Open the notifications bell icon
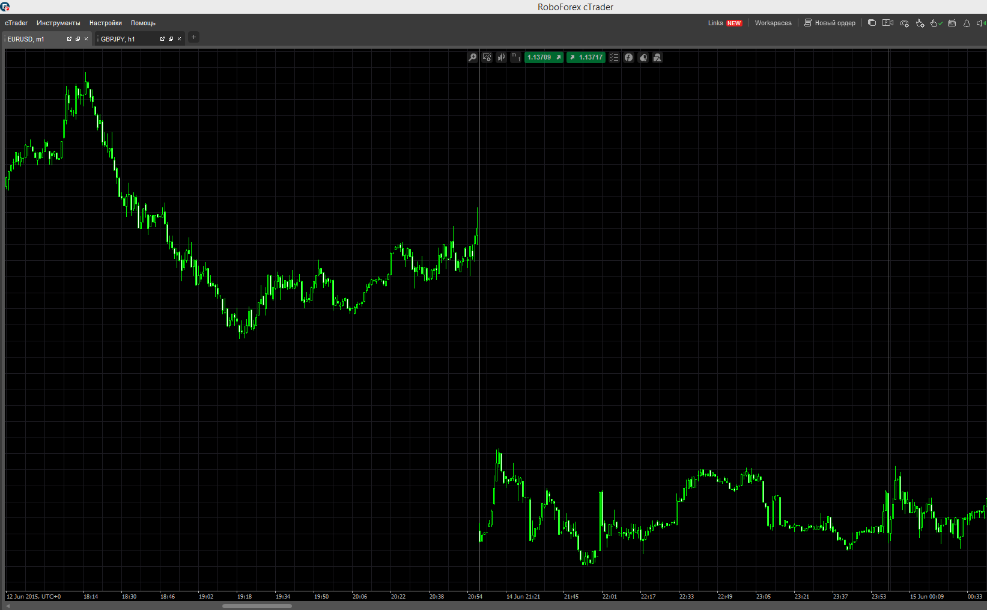Viewport: 987px width, 610px height. pyautogui.click(x=967, y=23)
